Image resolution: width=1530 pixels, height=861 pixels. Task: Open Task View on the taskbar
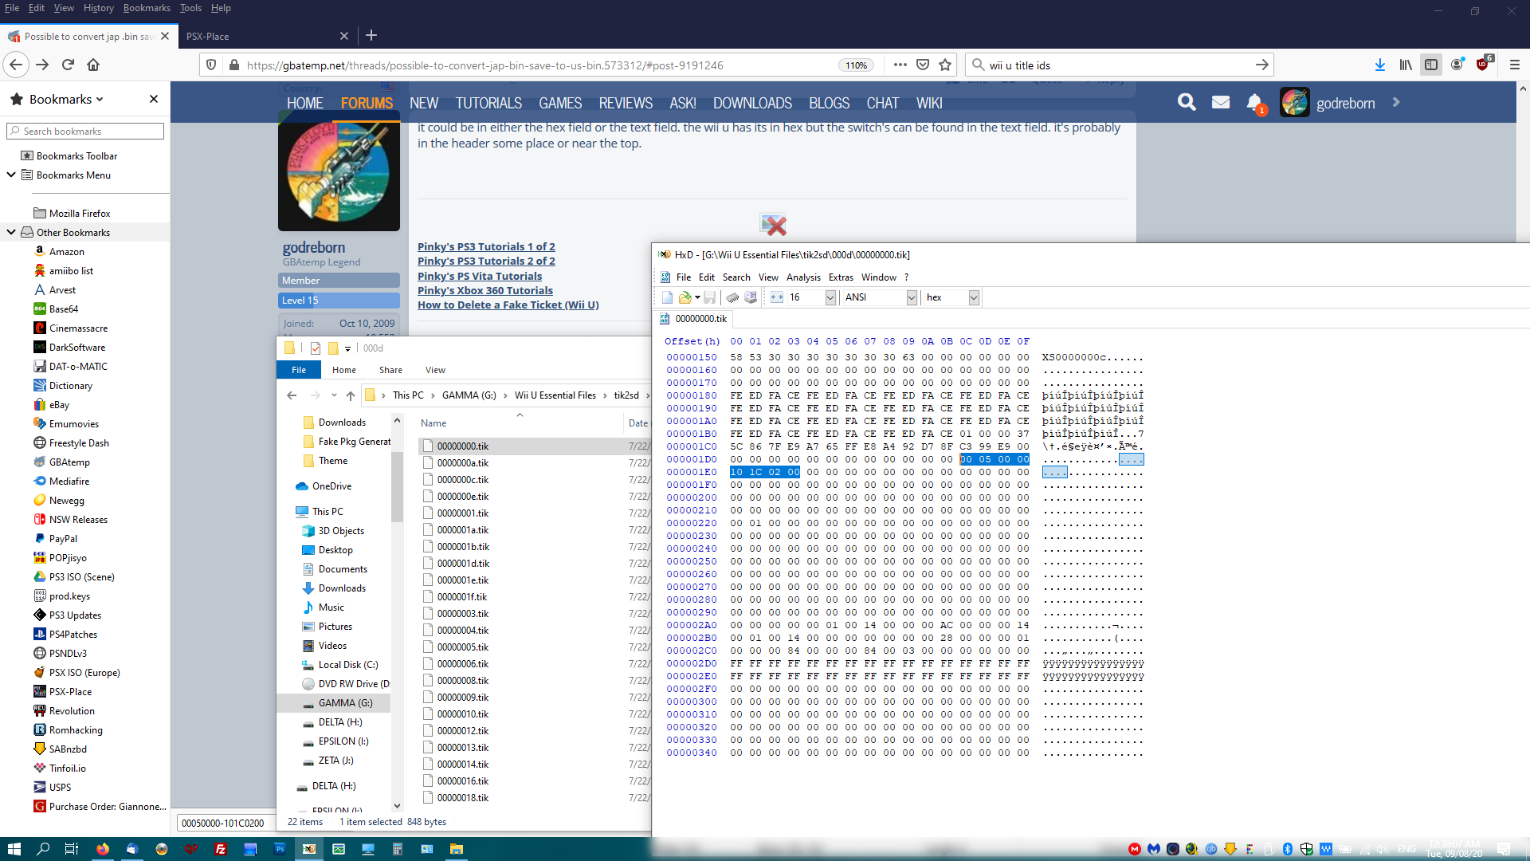pyautogui.click(x=71, y=849)
